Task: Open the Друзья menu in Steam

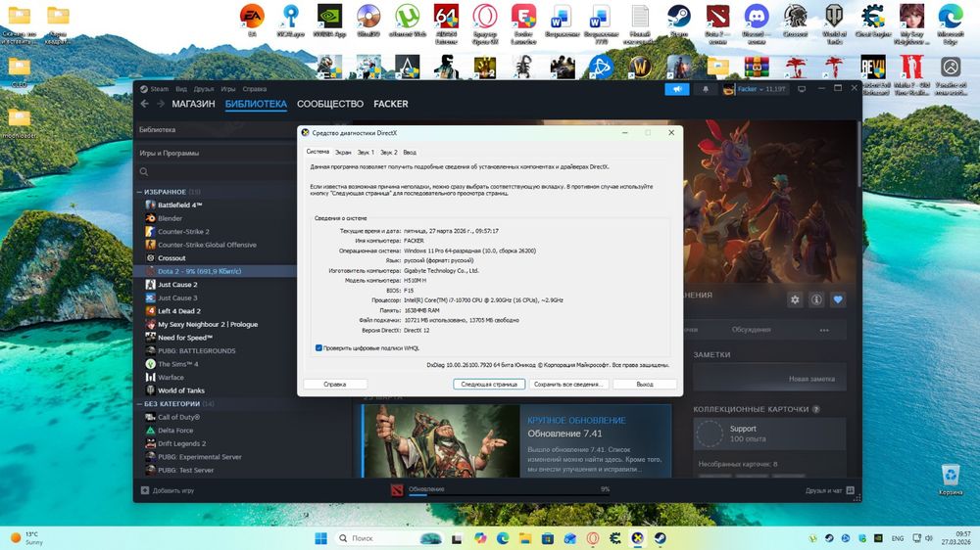Action: pos(204,89)
